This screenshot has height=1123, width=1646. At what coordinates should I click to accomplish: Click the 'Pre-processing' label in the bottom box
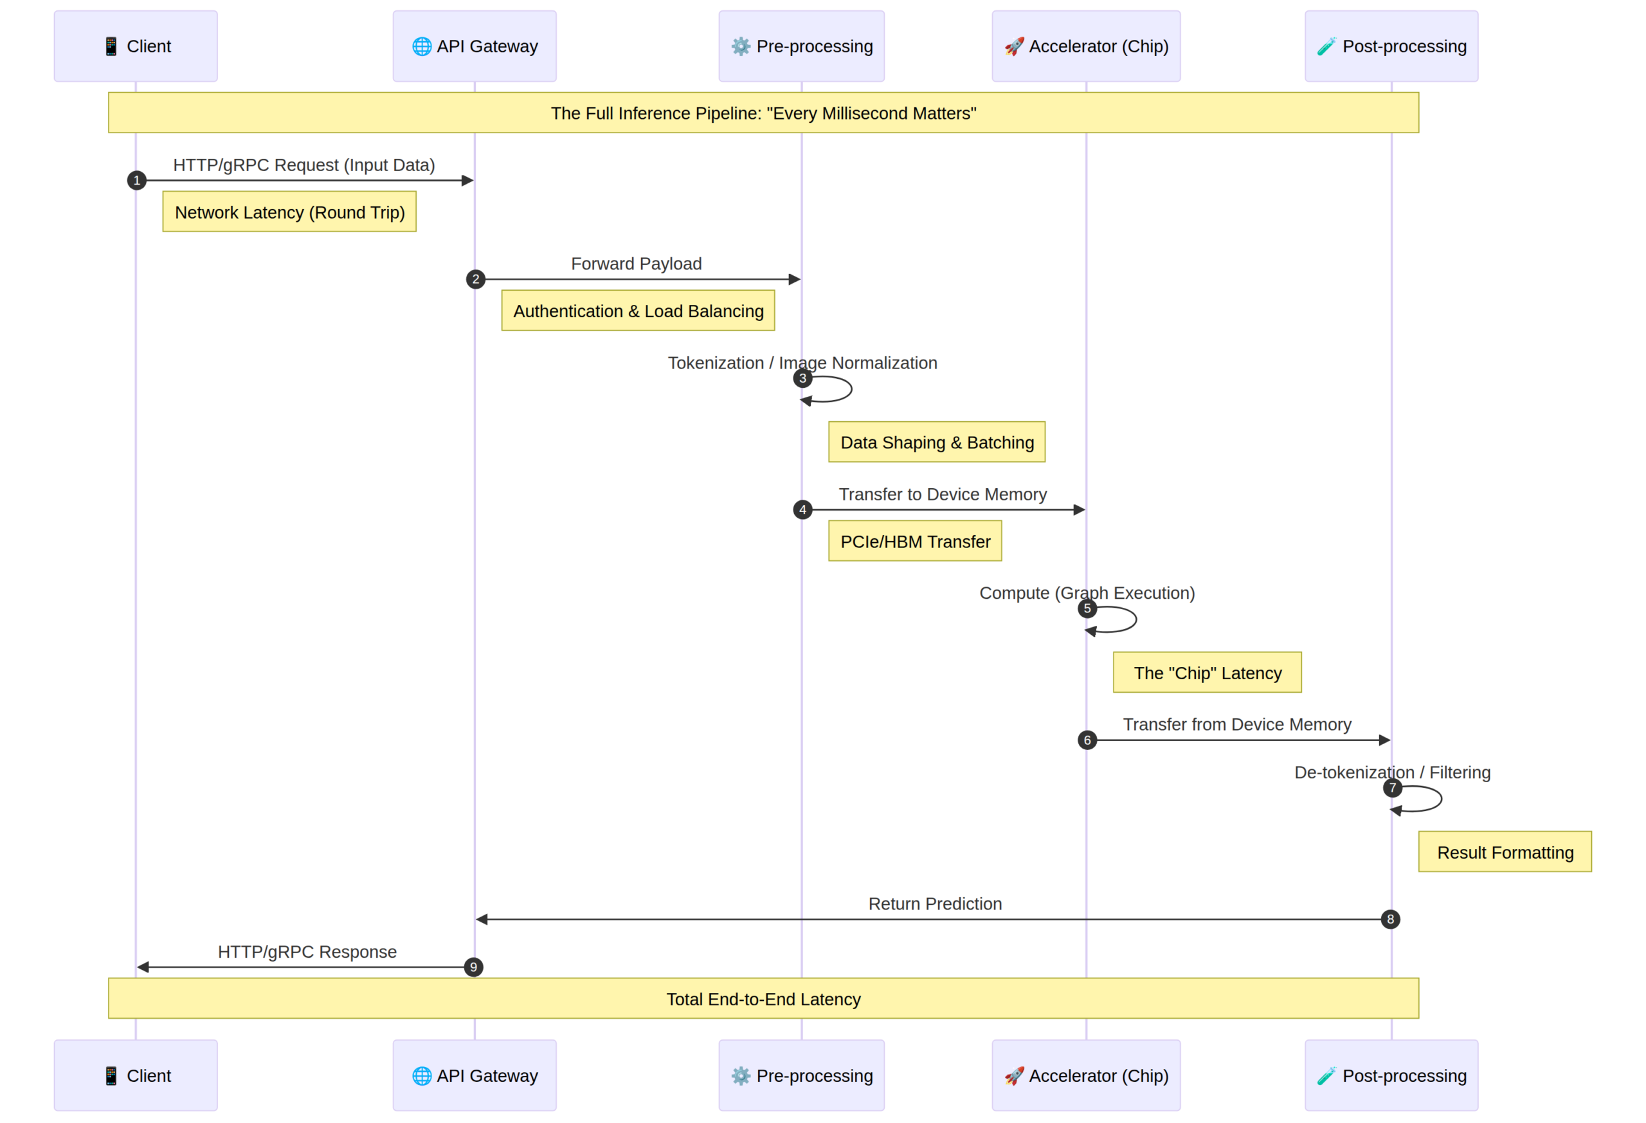coord(815,1076)
